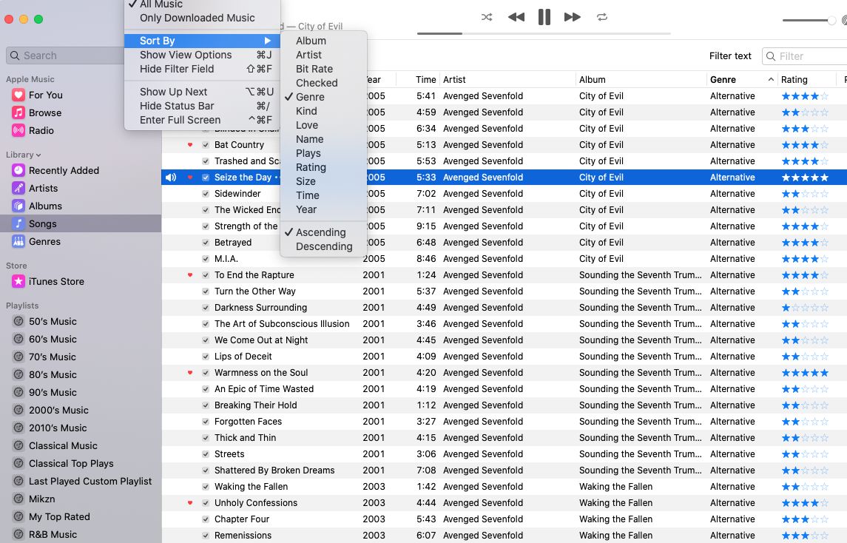
Task: Click the sidebar Search field
Action: pyautogui.click(x=65, y=55)
